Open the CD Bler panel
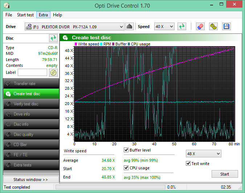Viewport: 245px width, 193px height. [31, 145]
